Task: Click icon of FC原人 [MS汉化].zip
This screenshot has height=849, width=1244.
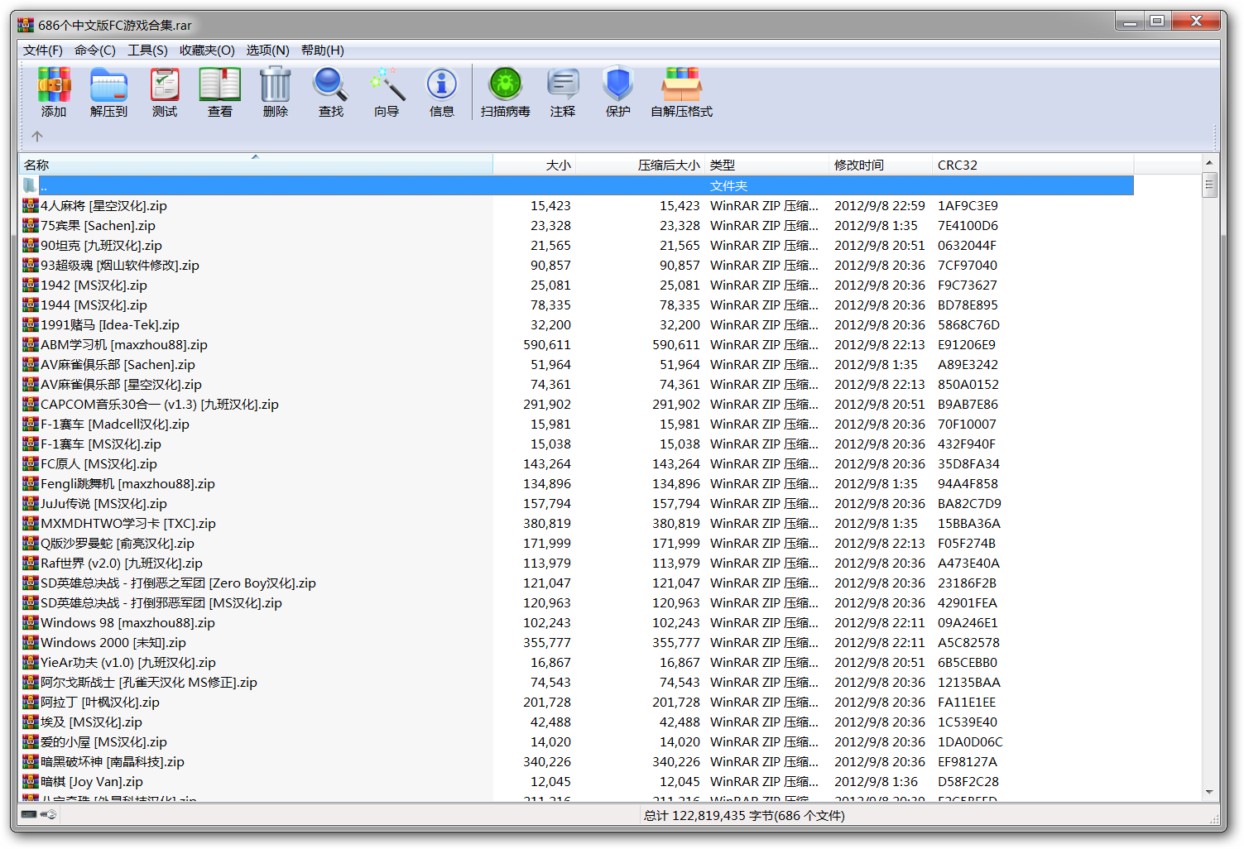Action: (31, 463)
